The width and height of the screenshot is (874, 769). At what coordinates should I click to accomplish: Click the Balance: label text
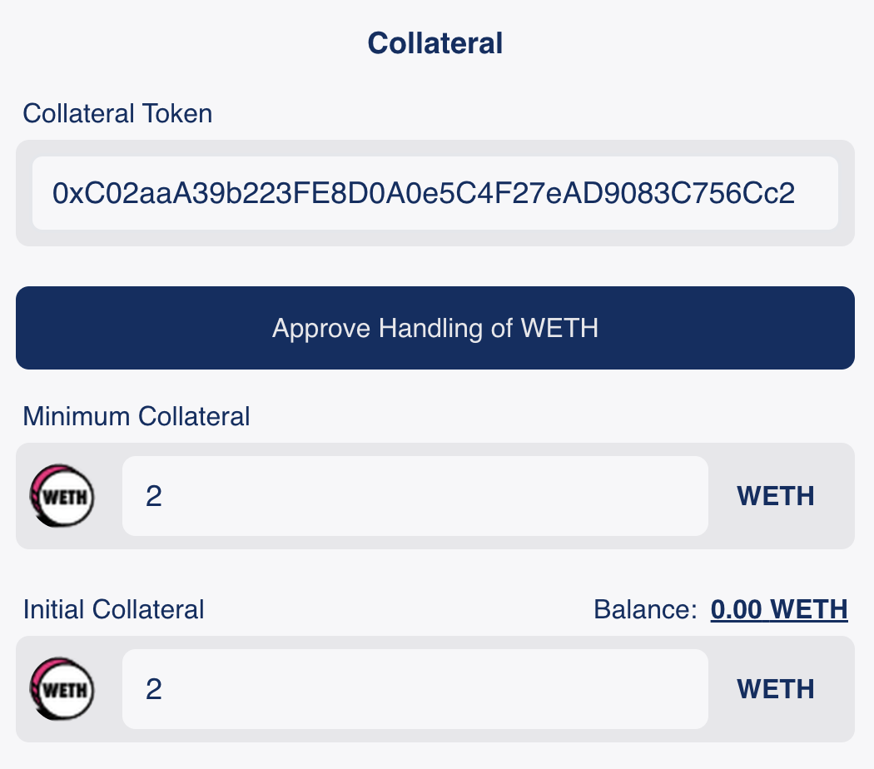(x=645, y=609)
